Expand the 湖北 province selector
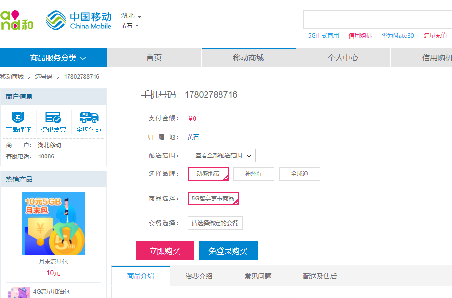The image size is (452, 298). (x=131, y=16)
